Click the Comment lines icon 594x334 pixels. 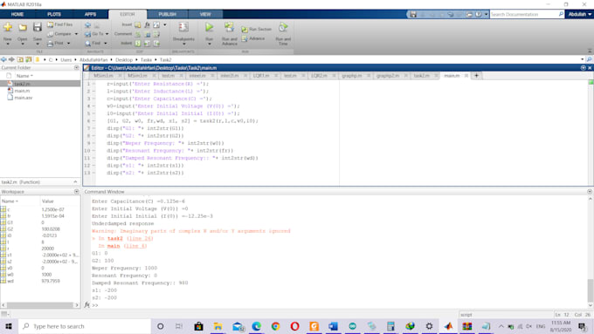[138, 34]
